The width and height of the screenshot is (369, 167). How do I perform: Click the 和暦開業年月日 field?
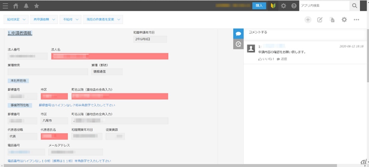pyautogui.click(x=87, y=136)
